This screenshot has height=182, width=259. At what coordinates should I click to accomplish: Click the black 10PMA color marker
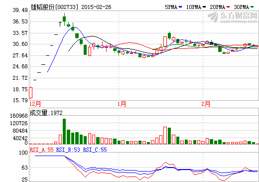[204, 7]
